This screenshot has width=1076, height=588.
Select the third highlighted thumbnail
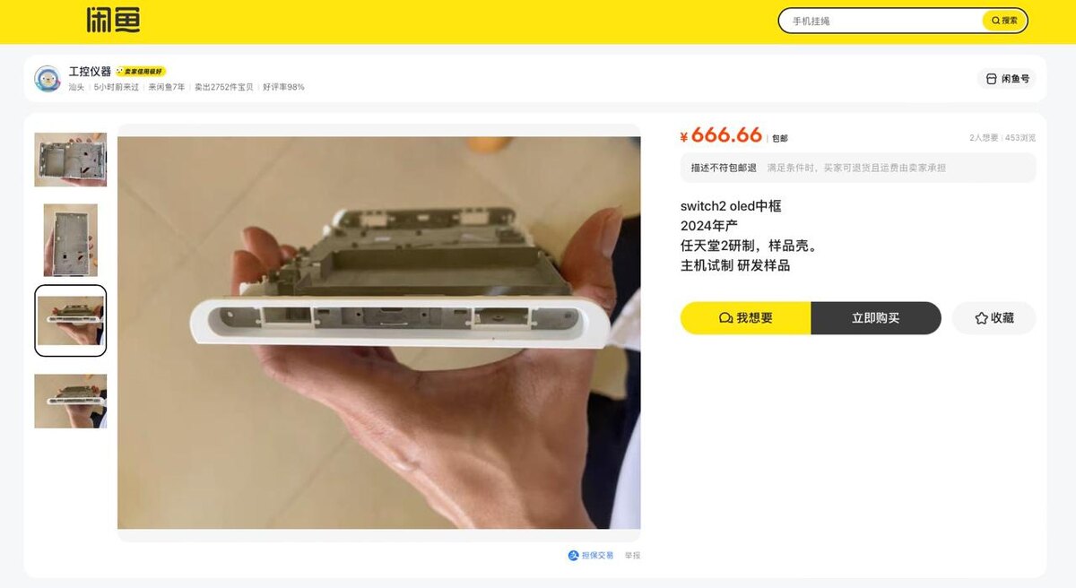[71, 321]
